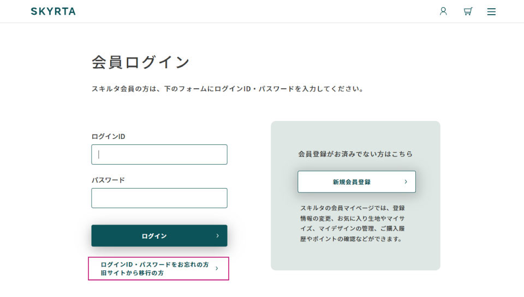
Task: Click the スキルタの会員マイページでは description paragraph
Action: (353, 223)
